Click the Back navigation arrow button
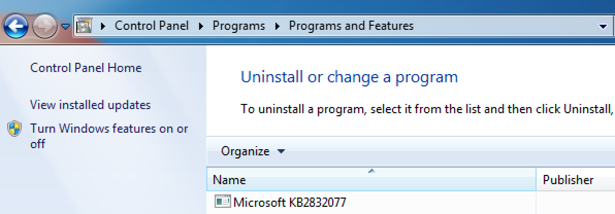This screenshot has height=214, width=615. 16,26
